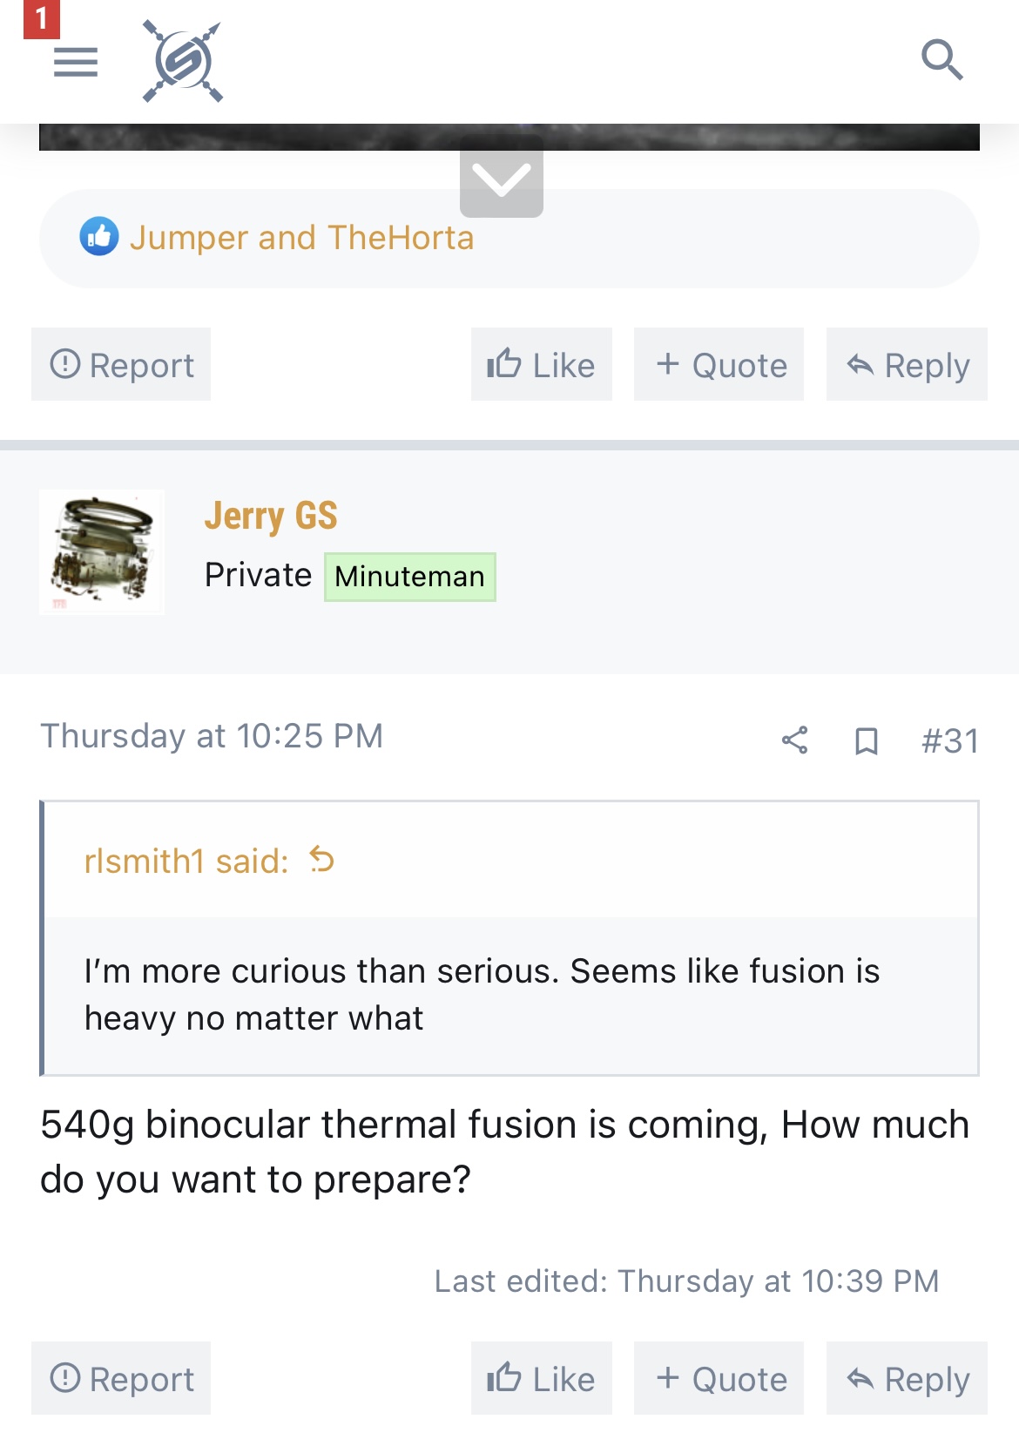Like Jerry GS's post #31

(542, 1378)
